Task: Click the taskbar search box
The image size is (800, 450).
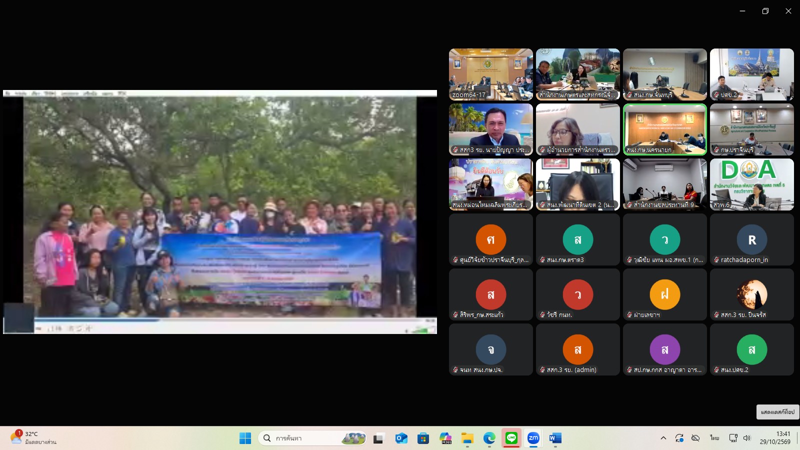Action: (312, 438)
